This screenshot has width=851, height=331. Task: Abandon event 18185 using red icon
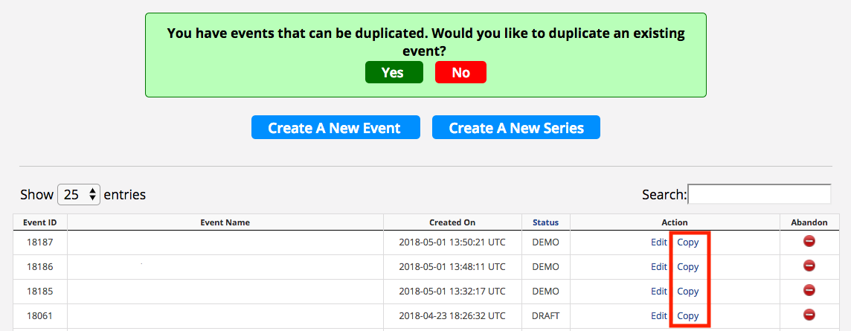[809, 290]
